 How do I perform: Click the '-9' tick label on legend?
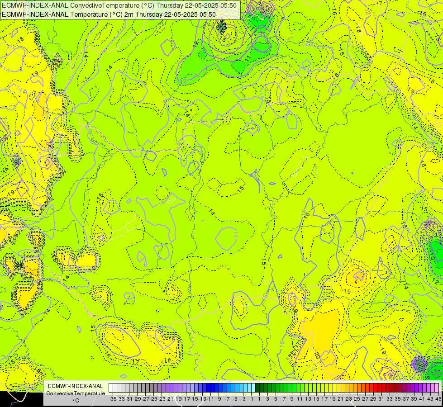[x=219, y=399]
